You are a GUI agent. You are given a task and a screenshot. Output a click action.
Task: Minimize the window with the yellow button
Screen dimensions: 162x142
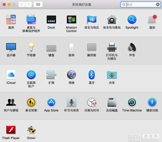click(9, 5)
